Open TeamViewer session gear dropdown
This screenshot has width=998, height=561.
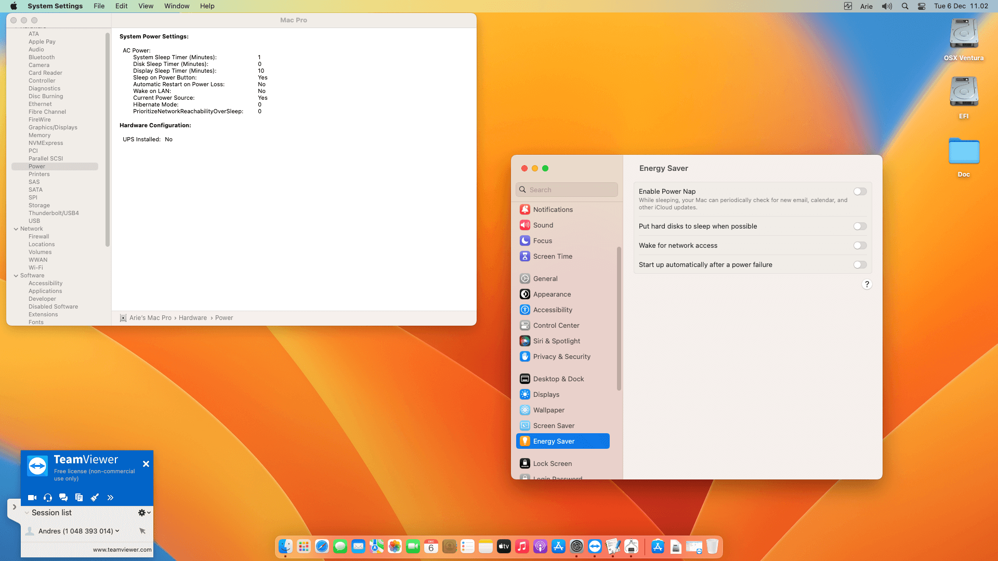point(144,513)
